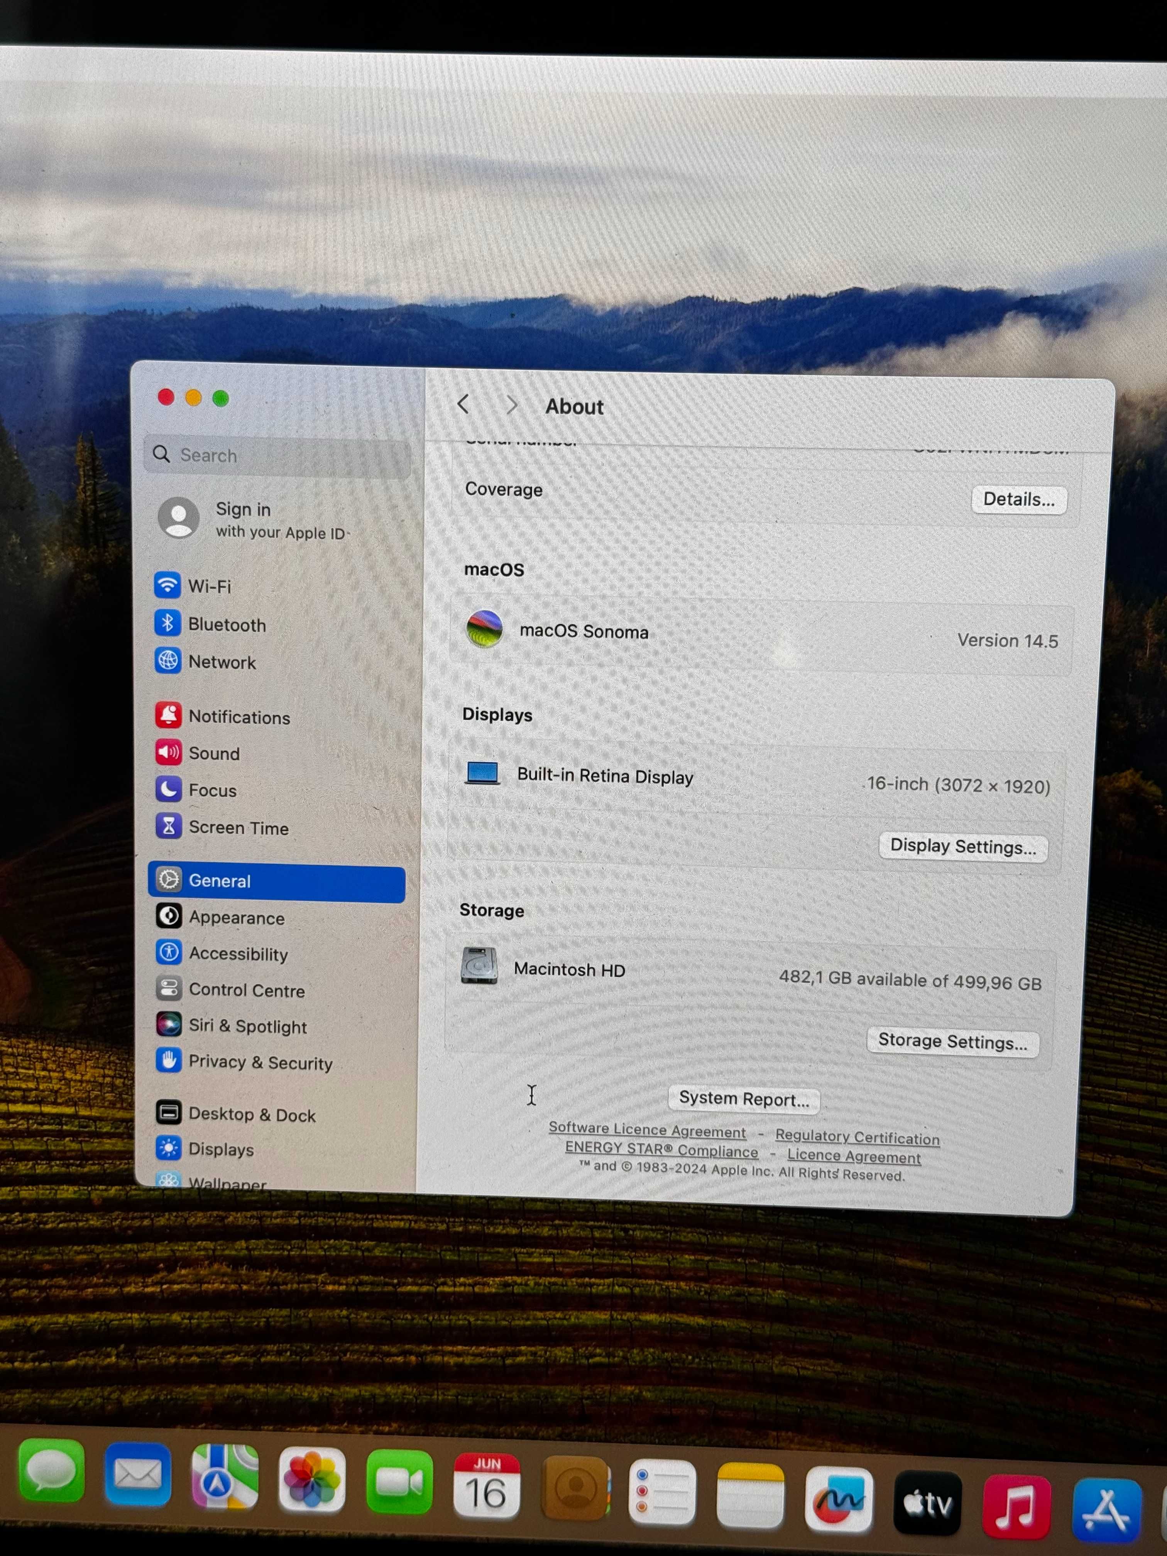Open Mail from the Dock
Viewport: 1167px width, 1556px height.
[138, 1474]
